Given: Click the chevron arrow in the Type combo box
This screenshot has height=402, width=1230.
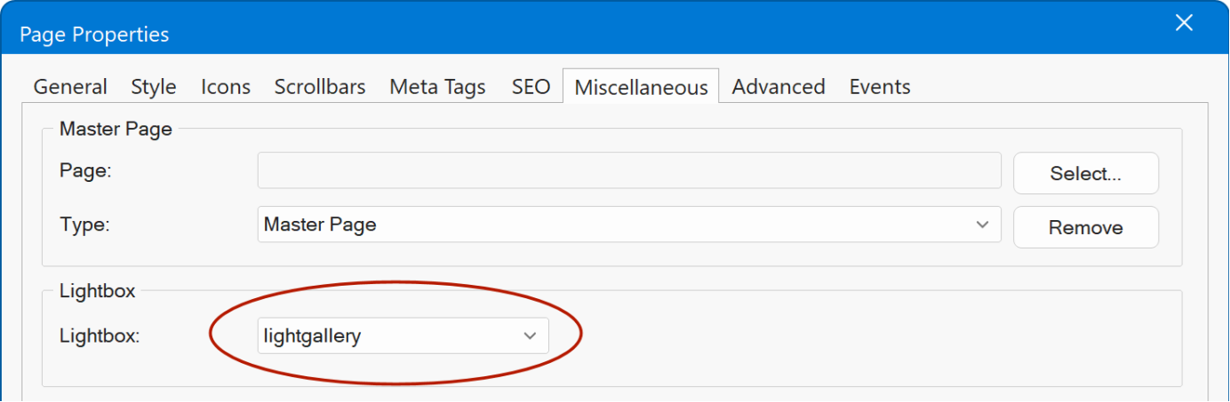Looking at the screenshot, I should (x=982, y=225).
